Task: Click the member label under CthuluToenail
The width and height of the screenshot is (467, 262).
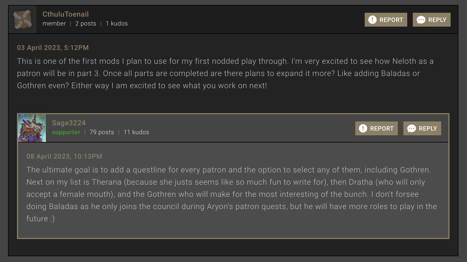Action: [x=54, y=24]
